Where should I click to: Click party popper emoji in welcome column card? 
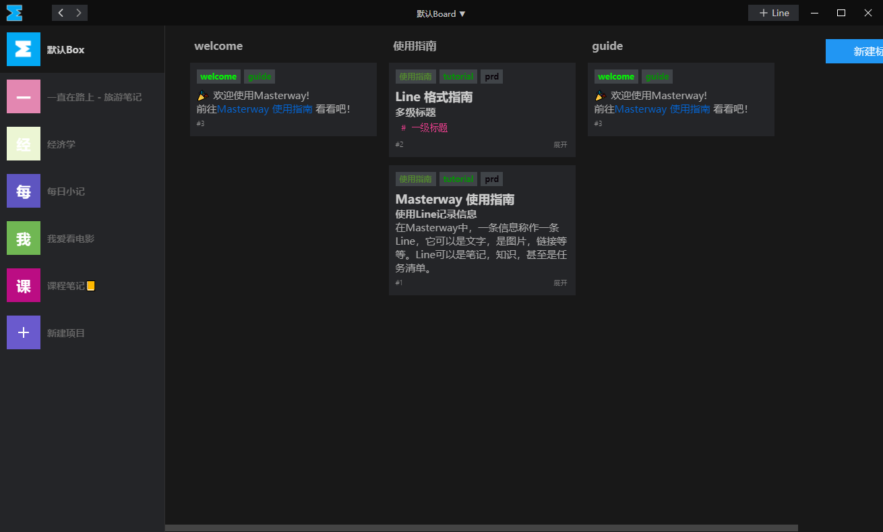pyautogui.click(x=203, y=96)
